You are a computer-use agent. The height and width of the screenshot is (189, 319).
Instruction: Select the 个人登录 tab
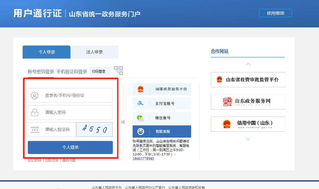(x=47, y=52)
